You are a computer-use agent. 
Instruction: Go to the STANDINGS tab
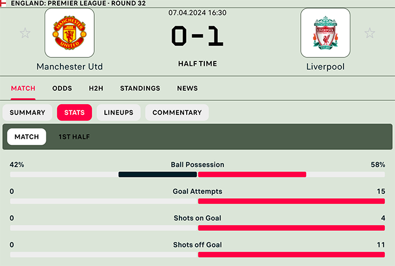[140, 88]
